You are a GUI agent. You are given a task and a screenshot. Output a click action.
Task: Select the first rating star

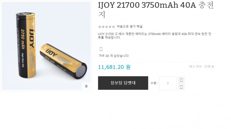[100, 27]
